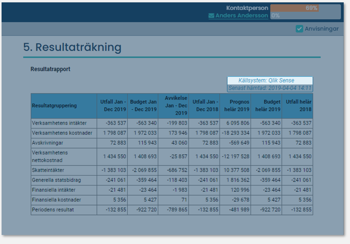Click the 173 946 avvikelse value
This screenshot has width=350, height=244.
[x=178, y=133]
